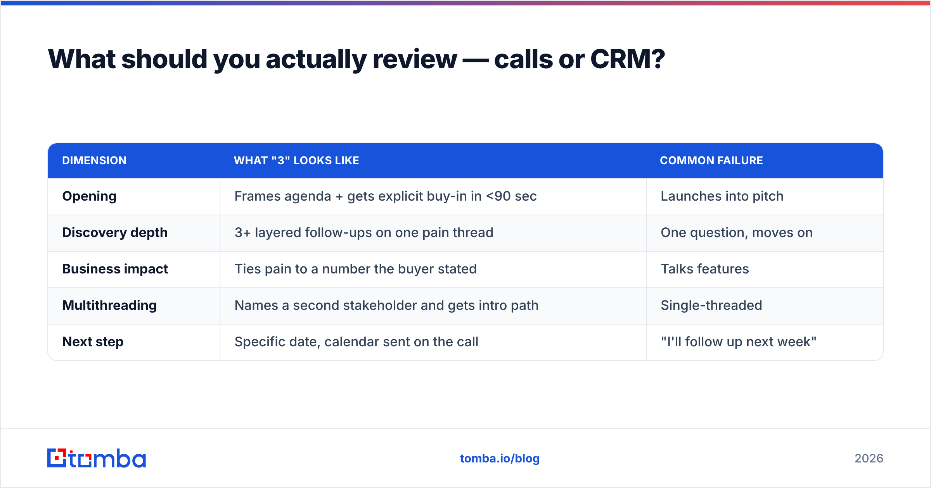Open the tomba.io/blog link
Image resolution: width=931 pixels, height=488 pixels.
(500, 459)
